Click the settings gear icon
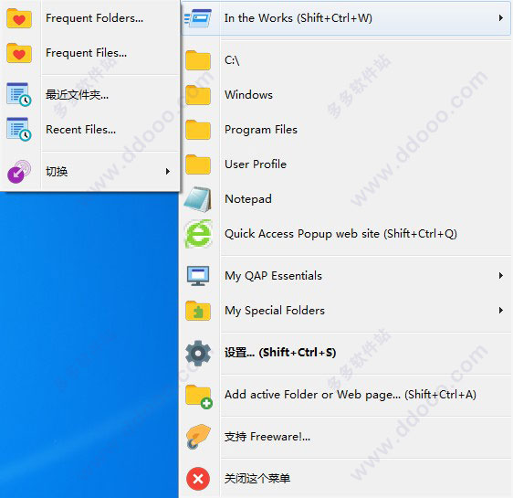Screen dimensions: 513x498 coord(198,353)
